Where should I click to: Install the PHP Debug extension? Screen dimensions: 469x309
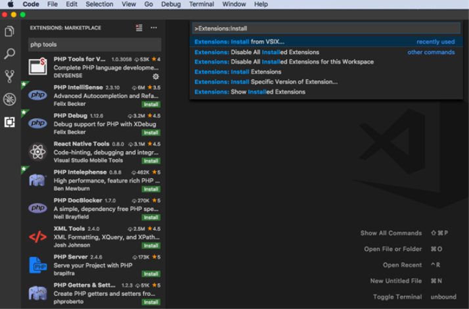point(151,132)
